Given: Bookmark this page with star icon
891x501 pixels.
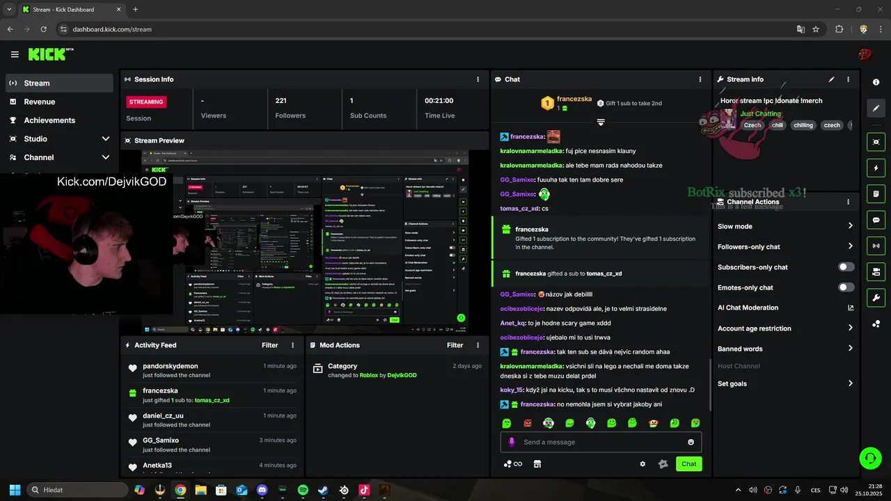Looking at the screenshot, I should 816,29.
